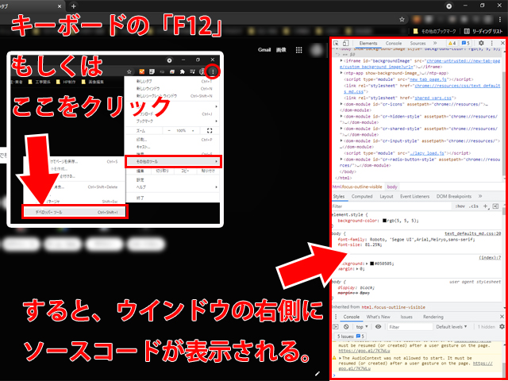Toggle the device toolbar in DevTools
This screenshot has width=508, height=381.
coord(346,43)
